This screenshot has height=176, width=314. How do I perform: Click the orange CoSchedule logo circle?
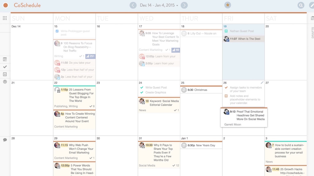coord(6,5)
